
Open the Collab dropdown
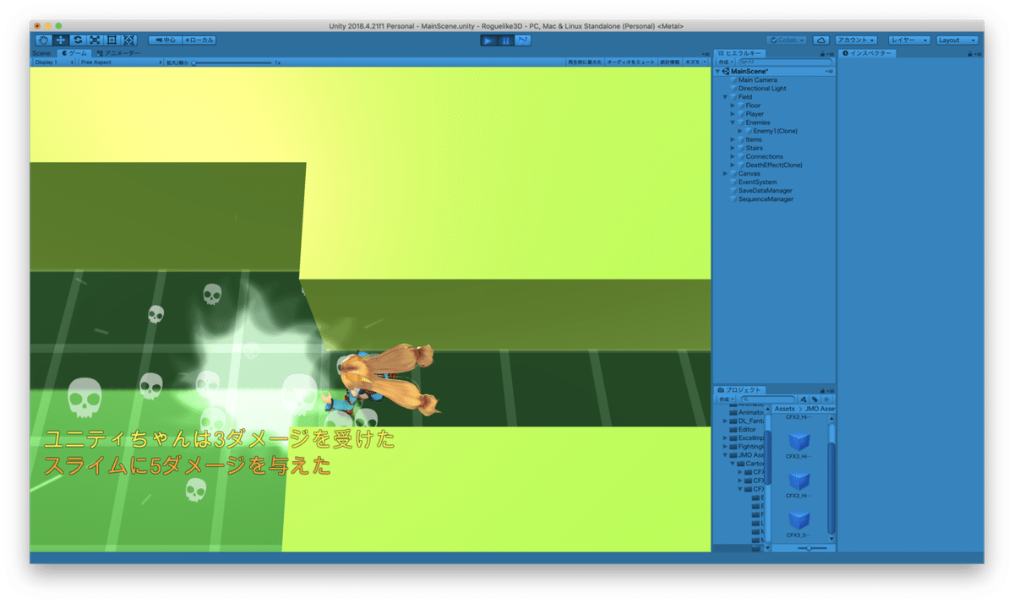(x=787, y=40)
